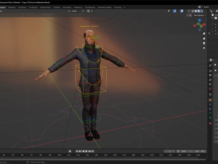Switch to the Texture Paint workspace tab
This screenshot has width=218, height=164.
pyautogui.click(x=45, y=7)
